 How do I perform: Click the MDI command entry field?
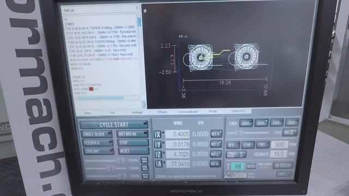(109, 105)
